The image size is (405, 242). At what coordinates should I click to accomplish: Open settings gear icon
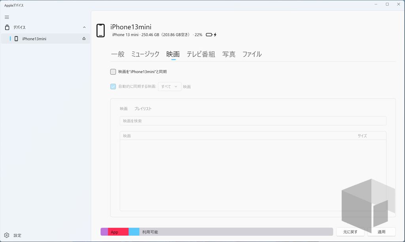[x=7, y=235]
